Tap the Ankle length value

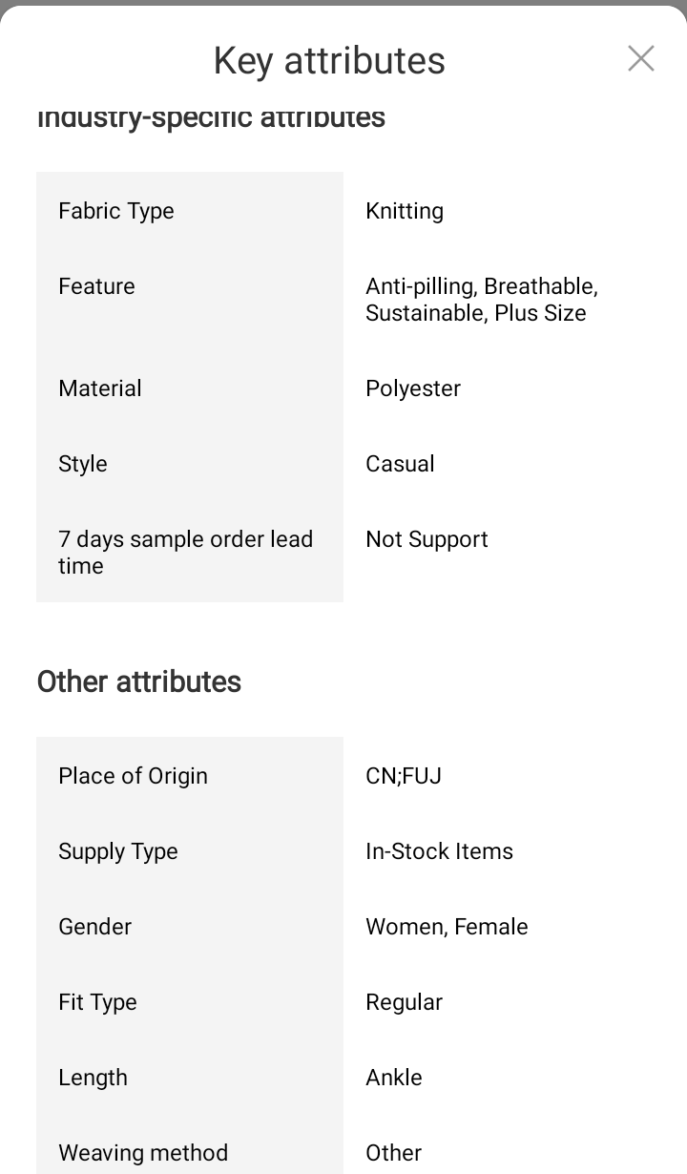point(393,1078)
